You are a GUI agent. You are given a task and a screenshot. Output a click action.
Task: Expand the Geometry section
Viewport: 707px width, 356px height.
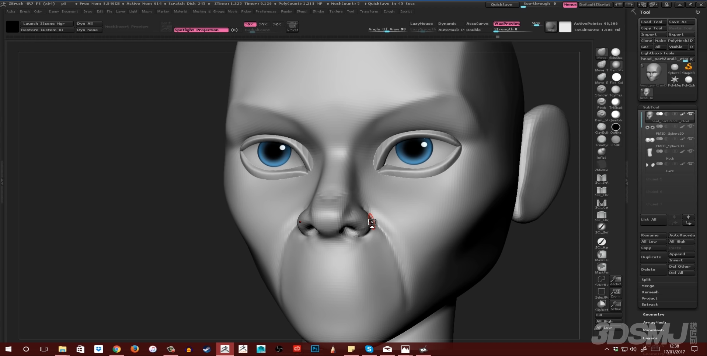[654, 314]
